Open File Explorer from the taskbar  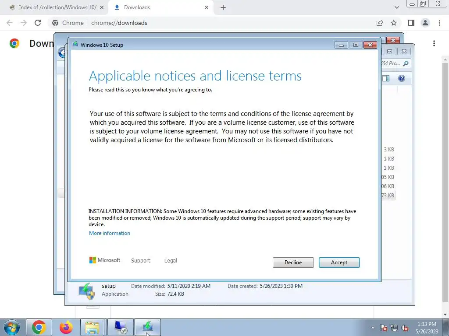click(93, 327)
